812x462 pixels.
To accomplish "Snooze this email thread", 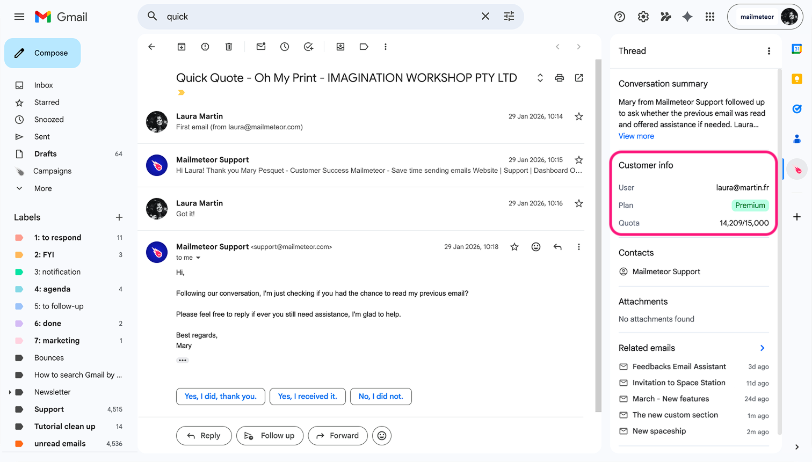I will 284,47.
